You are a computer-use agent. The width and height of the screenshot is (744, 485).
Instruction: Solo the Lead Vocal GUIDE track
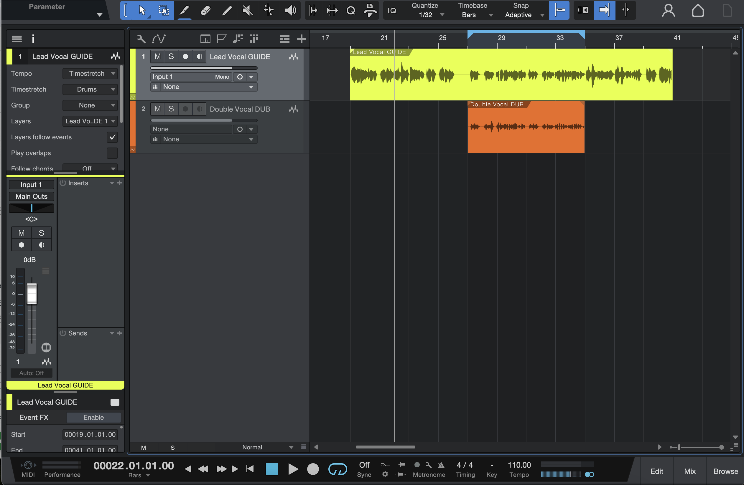click(x=171, y=57)
